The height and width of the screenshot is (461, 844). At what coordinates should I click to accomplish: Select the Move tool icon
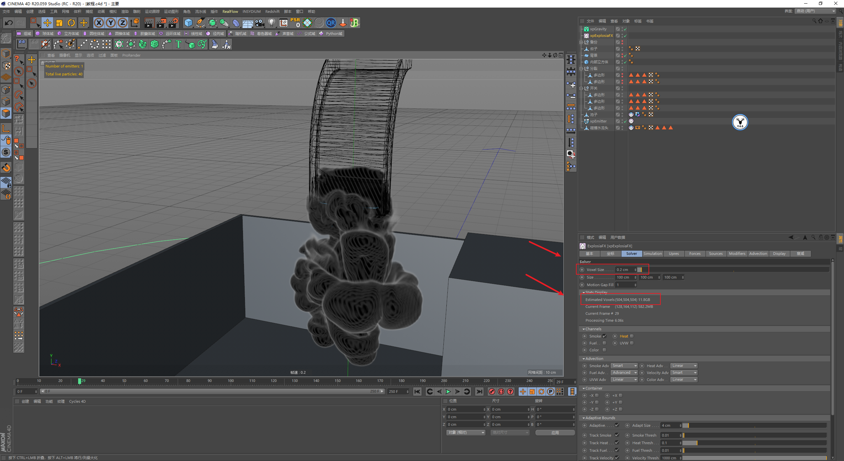[x=47, y=23]
